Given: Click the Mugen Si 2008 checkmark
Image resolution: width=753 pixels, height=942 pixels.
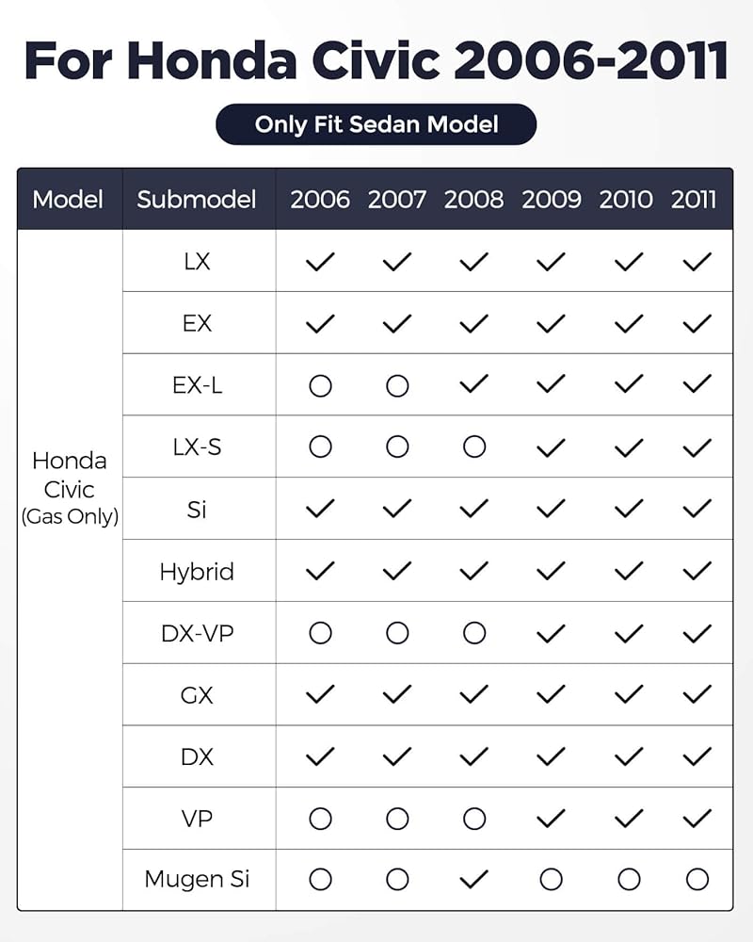Looking at the screenshot, I should click(473, 880).
